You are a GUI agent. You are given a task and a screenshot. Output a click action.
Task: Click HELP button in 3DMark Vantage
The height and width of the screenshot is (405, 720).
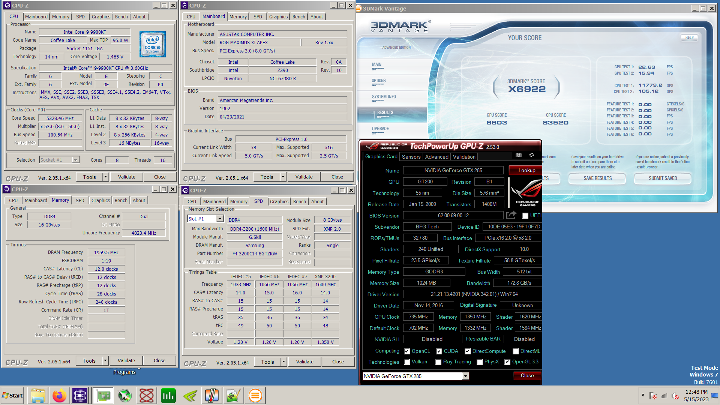point(689,37)
